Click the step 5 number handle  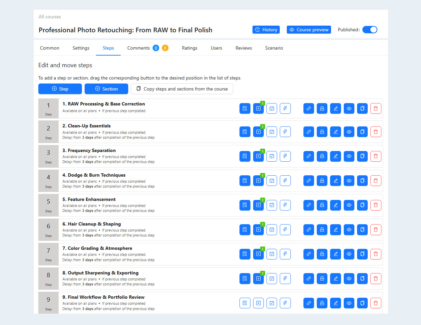(x=48, y=205)
